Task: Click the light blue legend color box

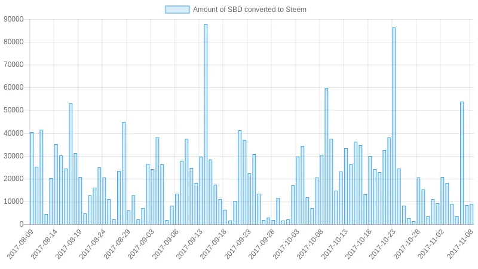Action: [177, 10]
